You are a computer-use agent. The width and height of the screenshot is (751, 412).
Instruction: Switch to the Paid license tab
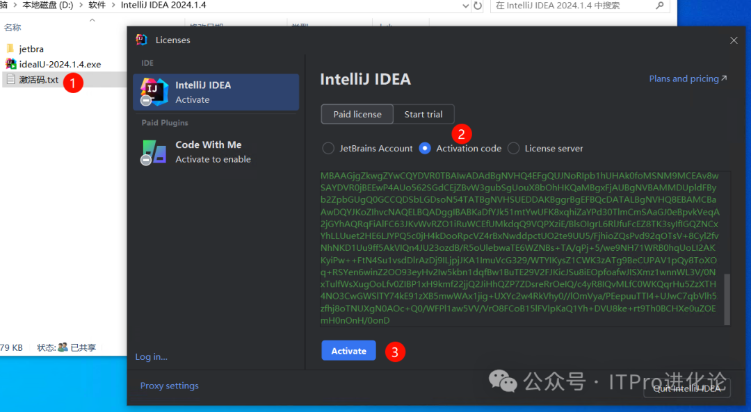coord(357,115)
